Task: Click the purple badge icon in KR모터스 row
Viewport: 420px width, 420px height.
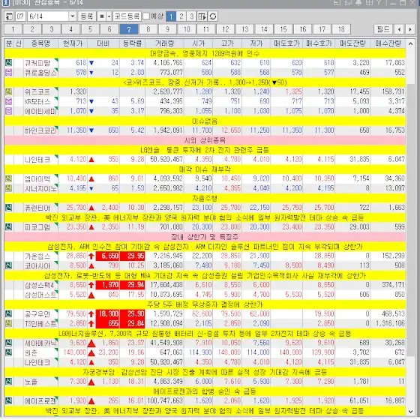Action: pyautogui.click(x=8, y=101)
